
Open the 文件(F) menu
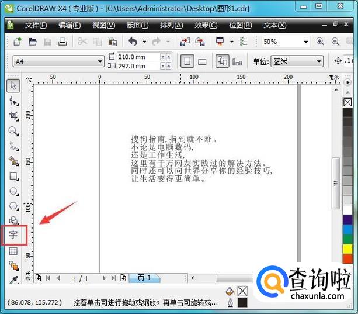pyautogui.click(x=36, y=25)
